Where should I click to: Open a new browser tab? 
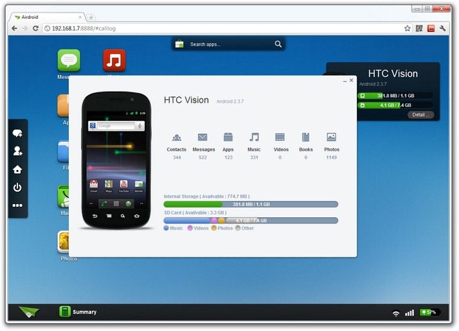[91, 17]
